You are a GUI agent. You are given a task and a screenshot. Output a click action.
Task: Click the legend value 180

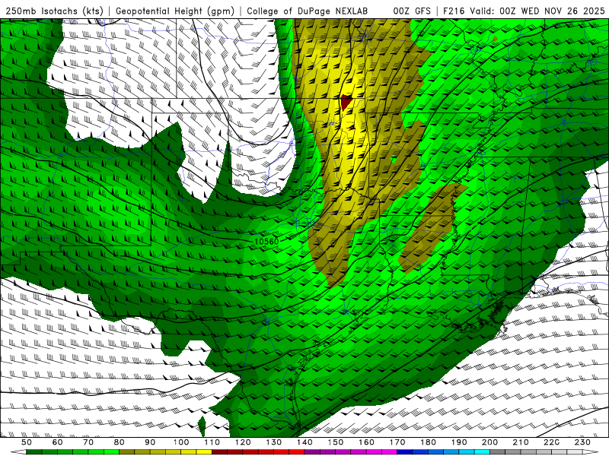pos(428,442)
